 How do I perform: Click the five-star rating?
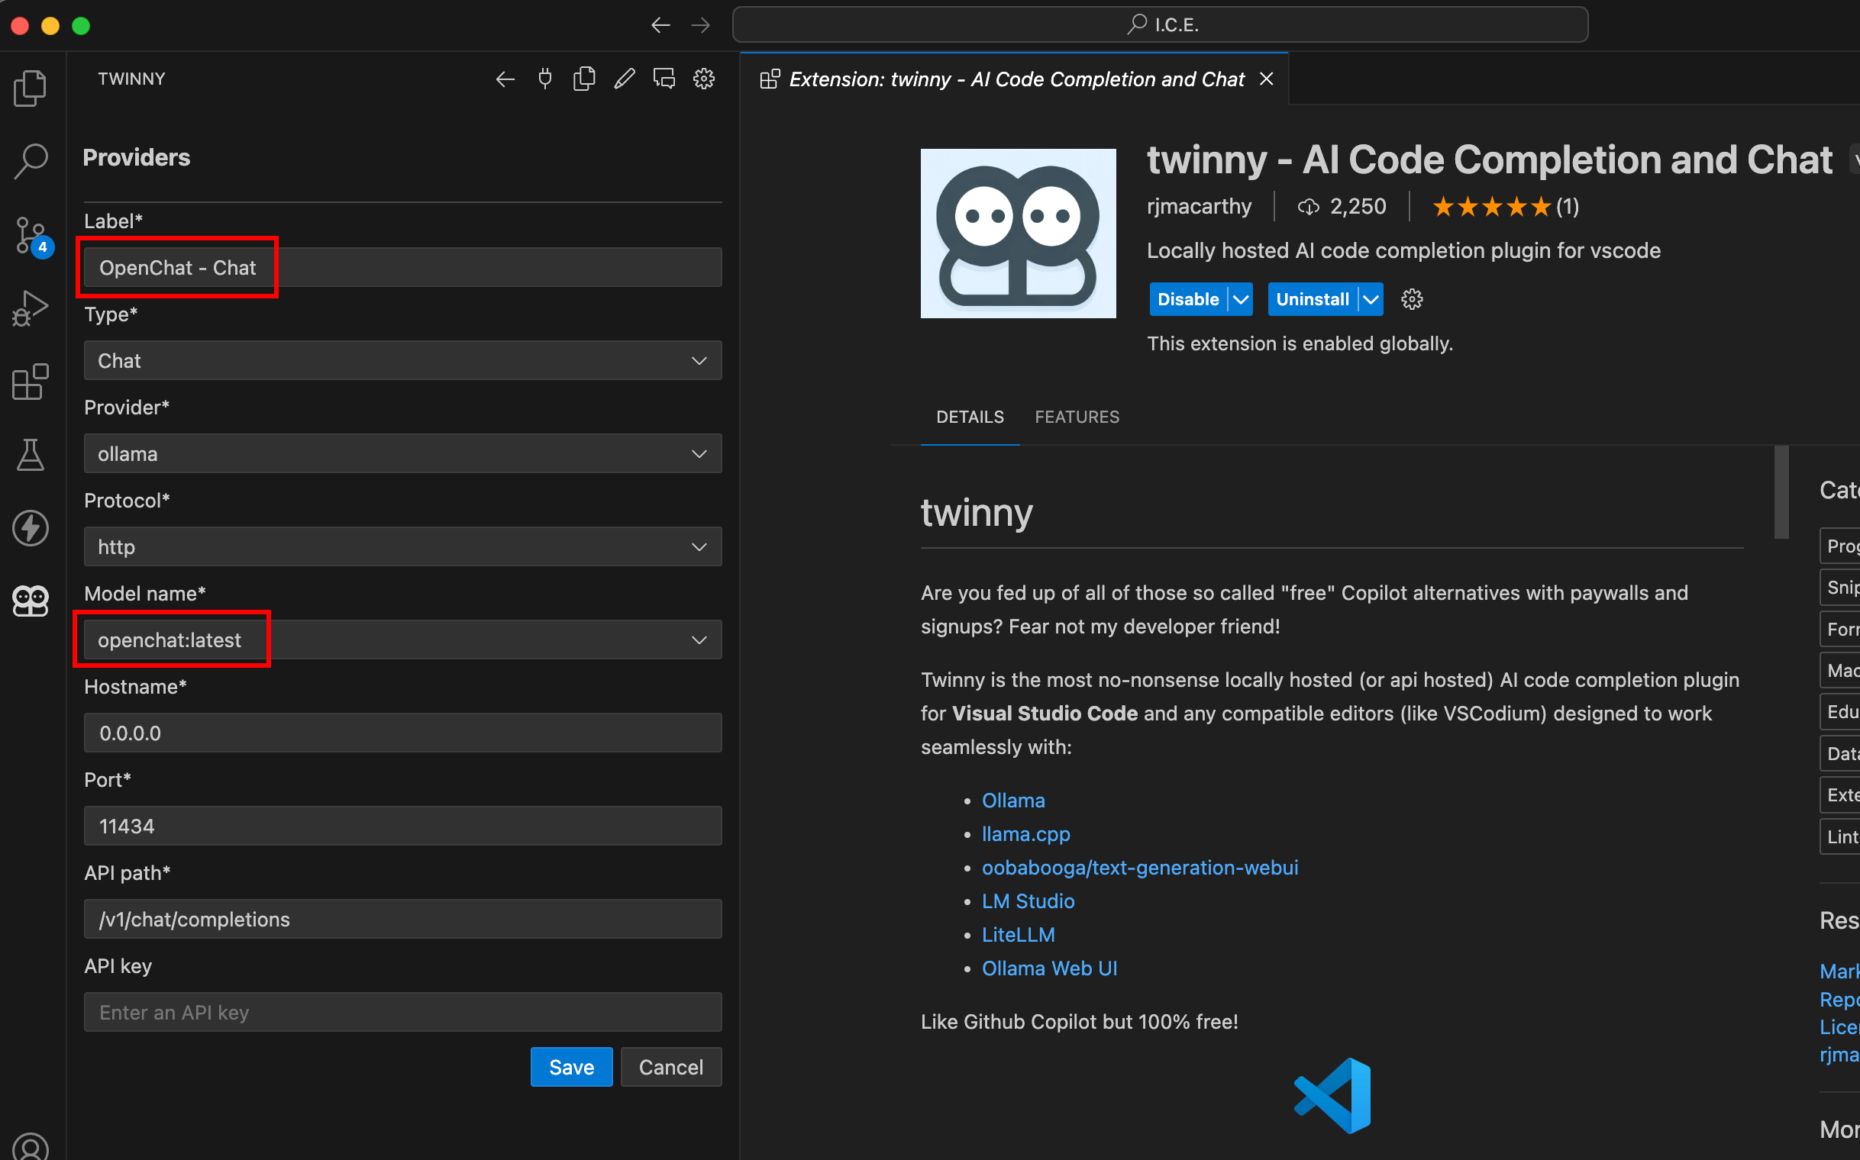[x=1490, y=207]
